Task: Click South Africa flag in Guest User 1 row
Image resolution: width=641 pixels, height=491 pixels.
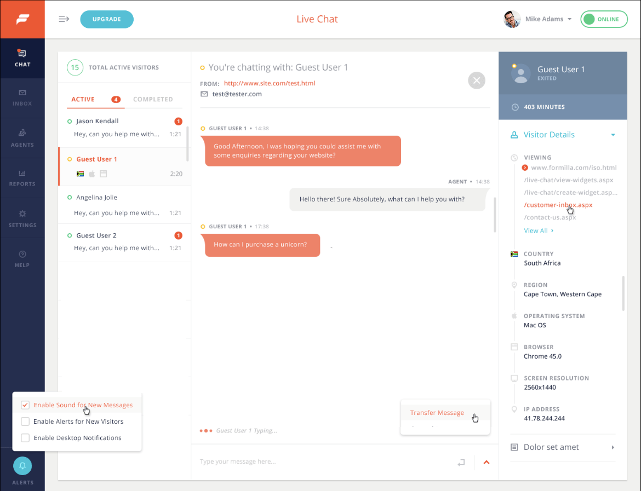Action: (x=81, y=174)
